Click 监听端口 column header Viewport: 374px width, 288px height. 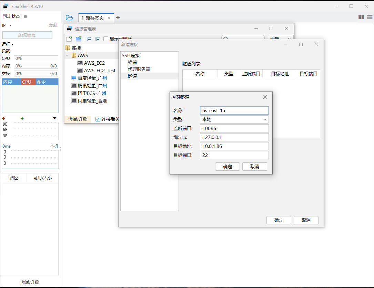pos(251,74)
